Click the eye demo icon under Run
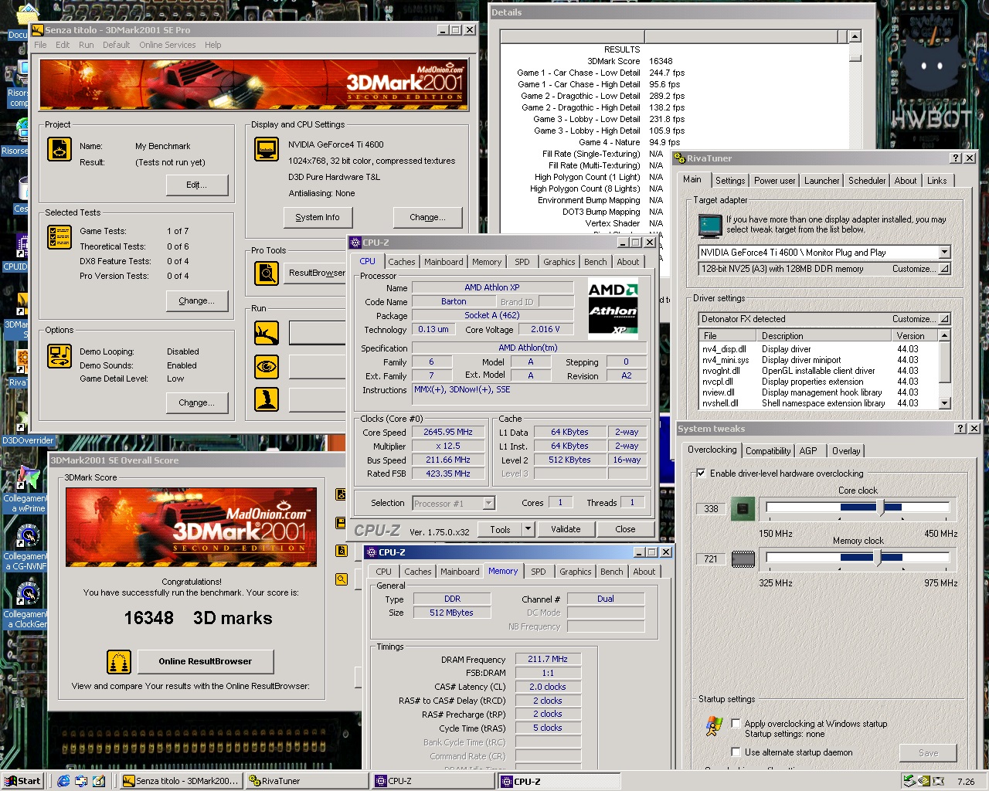 point(267,366)
